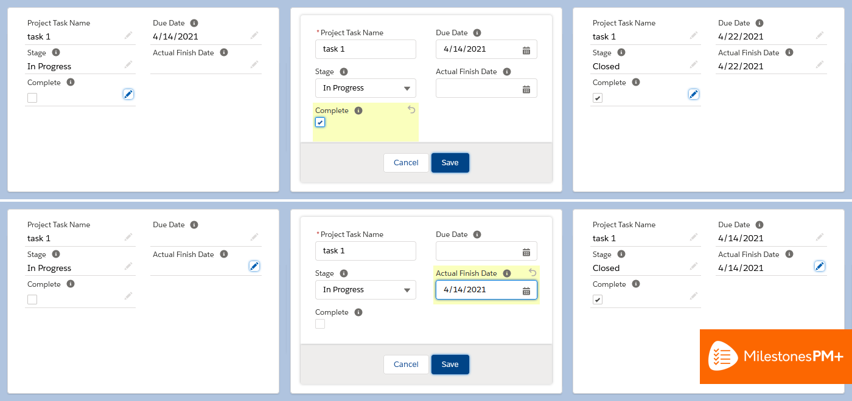Open calendar in empty Actual Finish Date form field
852x401 pixels.
point(526,89)
